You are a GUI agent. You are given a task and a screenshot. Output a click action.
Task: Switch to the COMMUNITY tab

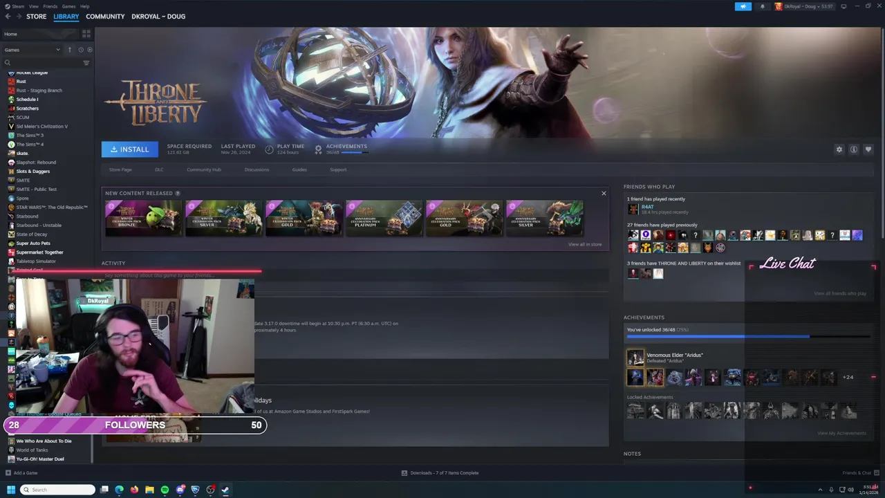[x=105, y=17]
